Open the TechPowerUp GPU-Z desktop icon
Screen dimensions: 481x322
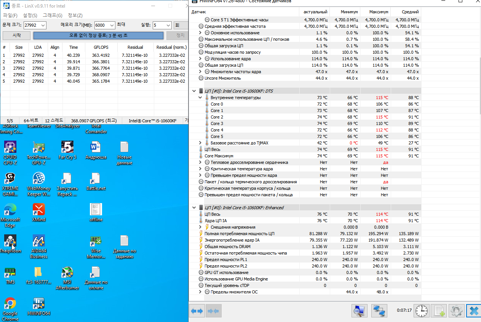(38, 152)
